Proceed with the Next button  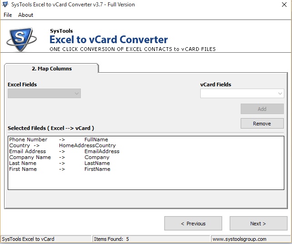[x=258, y=223]
